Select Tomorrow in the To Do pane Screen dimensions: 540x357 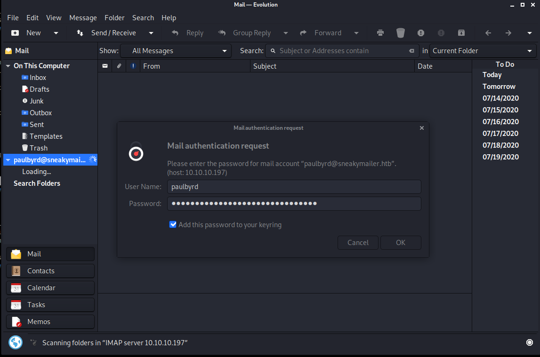pos(499,87)
